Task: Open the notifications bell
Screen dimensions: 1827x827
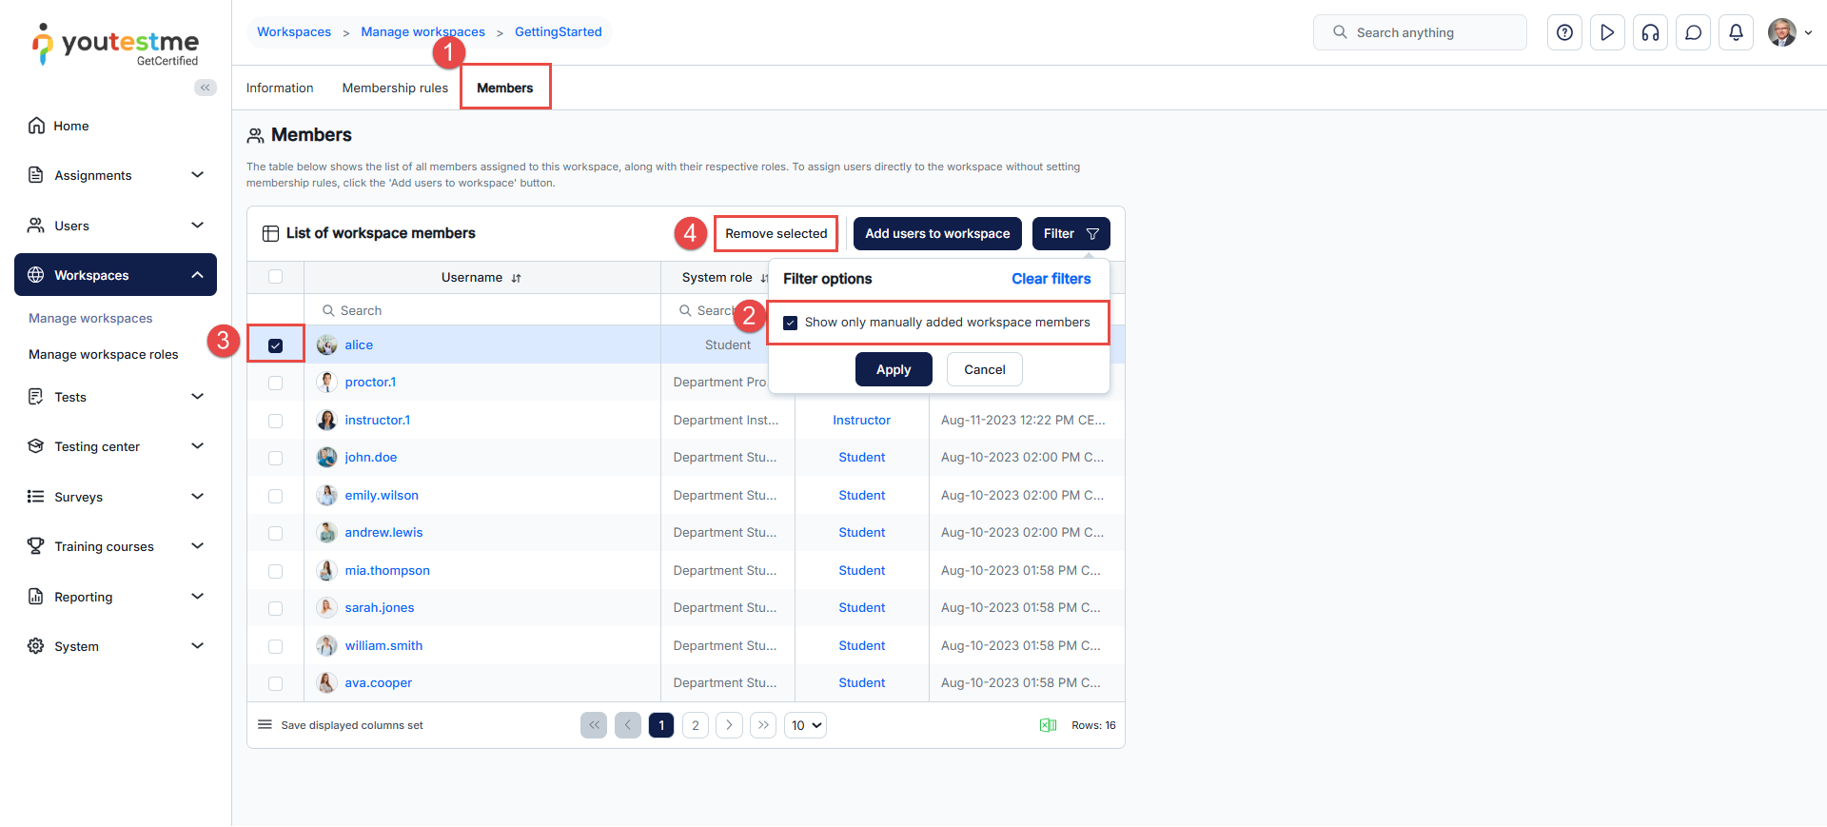Action: click(1736, 32)
